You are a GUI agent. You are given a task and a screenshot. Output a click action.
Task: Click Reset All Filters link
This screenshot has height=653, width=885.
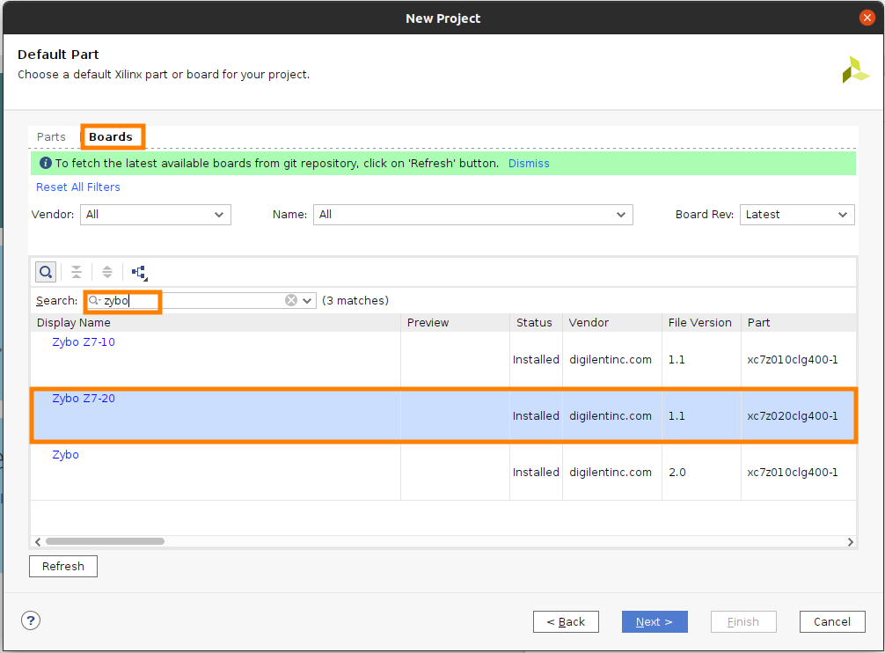tap(78, 187)
